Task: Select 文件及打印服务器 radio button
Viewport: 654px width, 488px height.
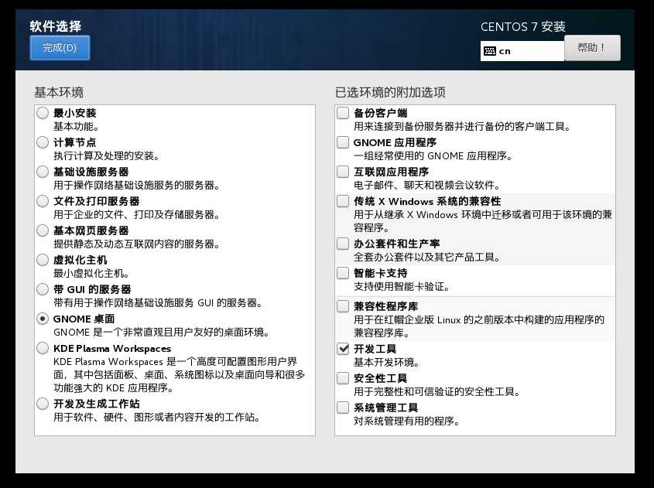Action: 43,201
